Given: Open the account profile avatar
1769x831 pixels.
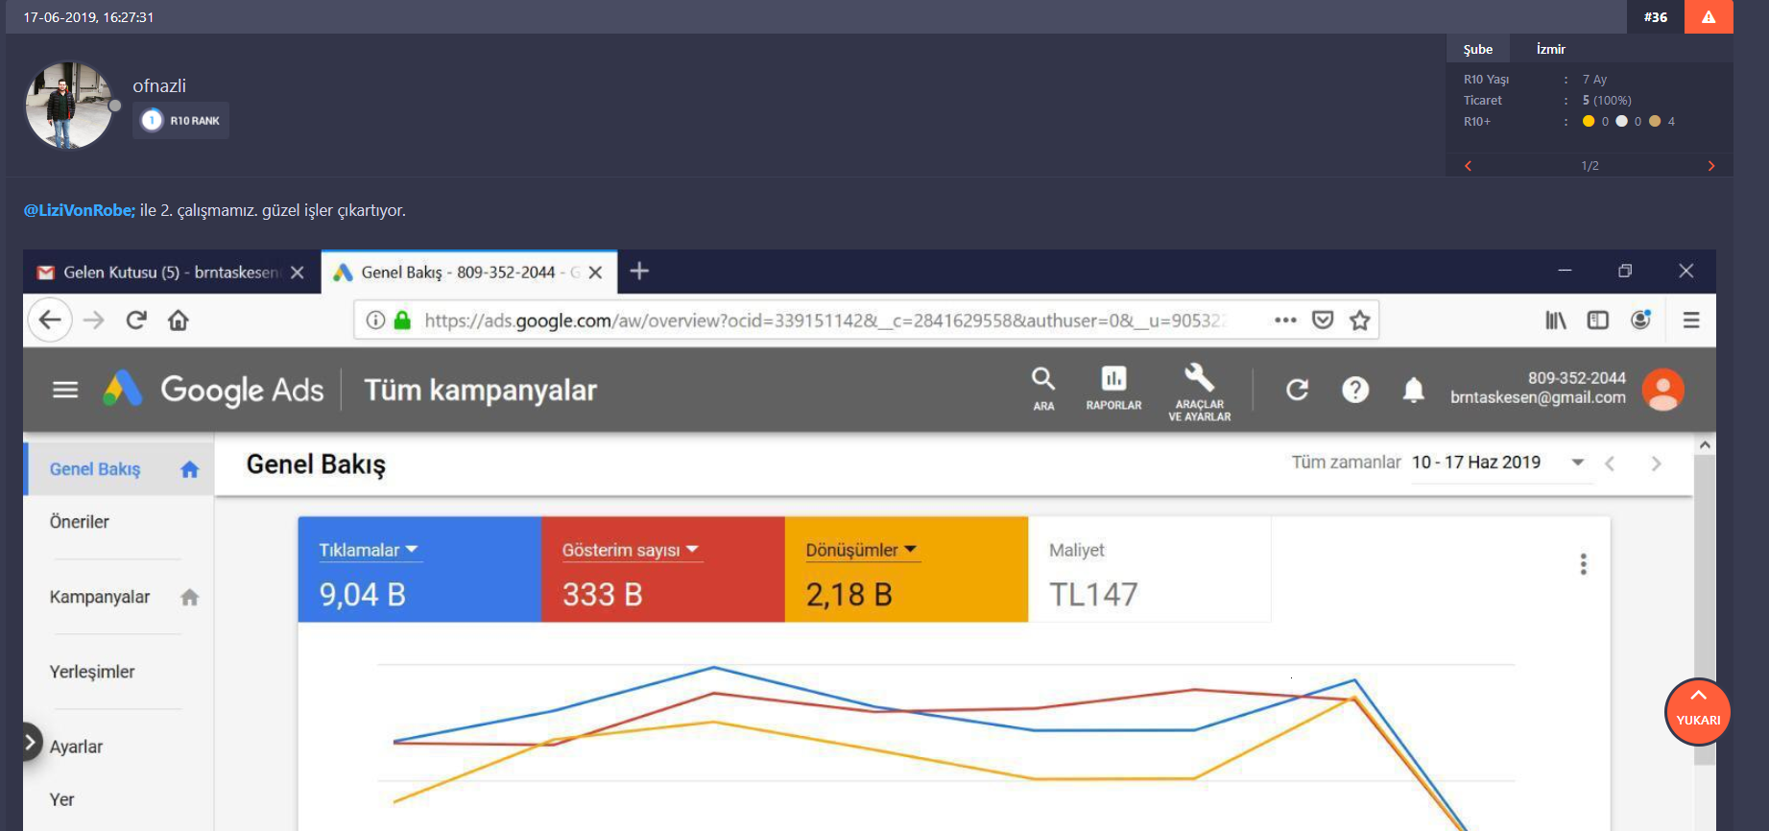Looking at the screenshot, I should [1663, 390].
